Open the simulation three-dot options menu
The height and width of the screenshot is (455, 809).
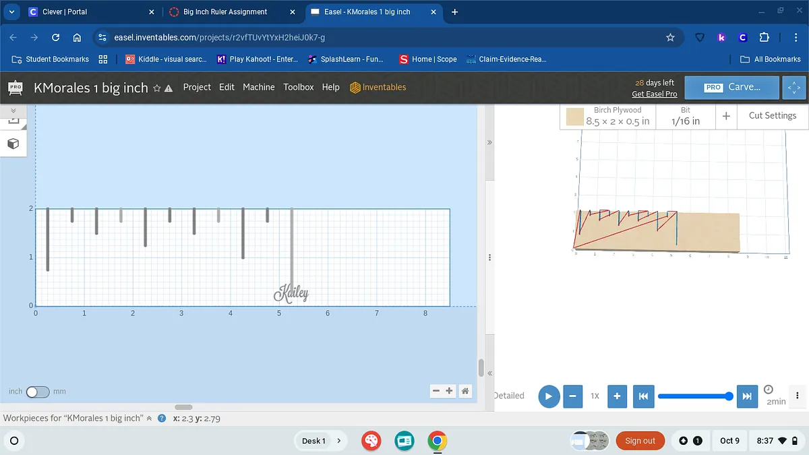coord(798,396)
